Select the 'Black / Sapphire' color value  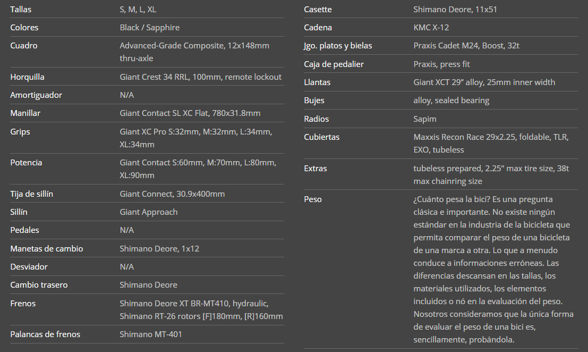click(149, 28)
